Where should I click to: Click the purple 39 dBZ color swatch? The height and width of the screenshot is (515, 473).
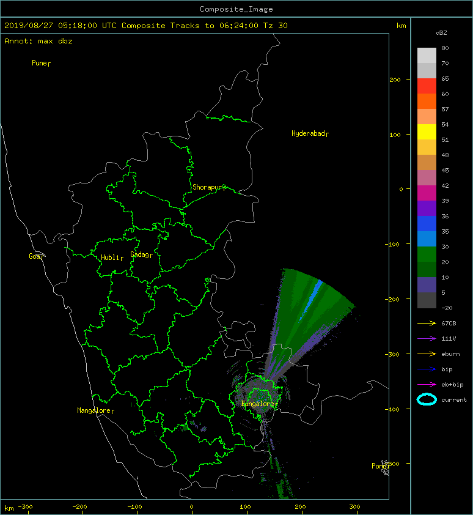(427, 209)
